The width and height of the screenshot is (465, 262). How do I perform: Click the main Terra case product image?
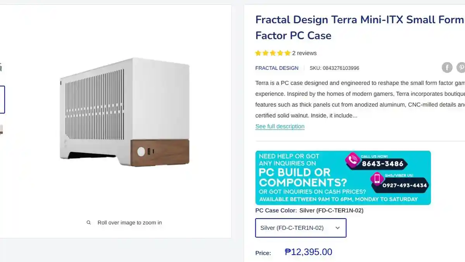pos(124,112)
